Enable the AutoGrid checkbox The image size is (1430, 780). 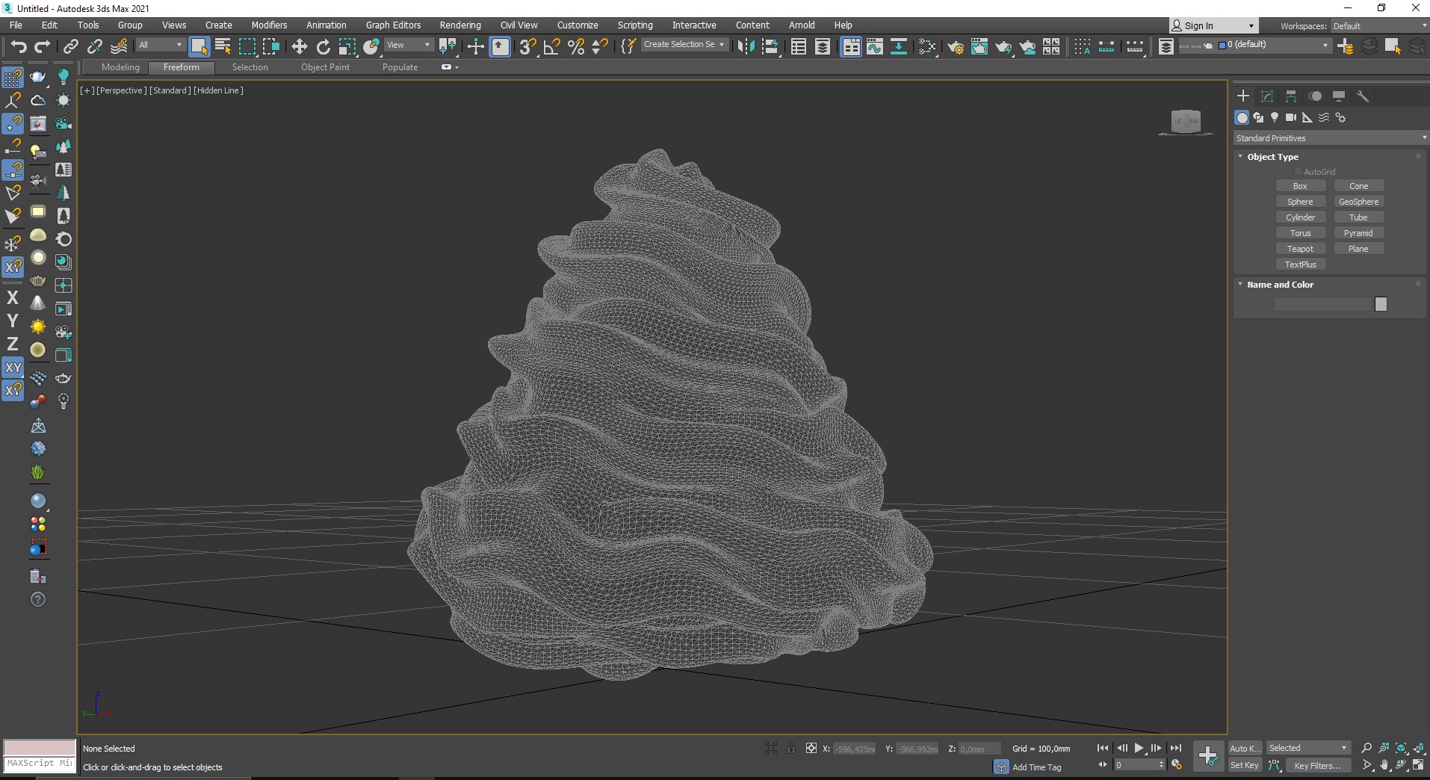pos(1299,172)
